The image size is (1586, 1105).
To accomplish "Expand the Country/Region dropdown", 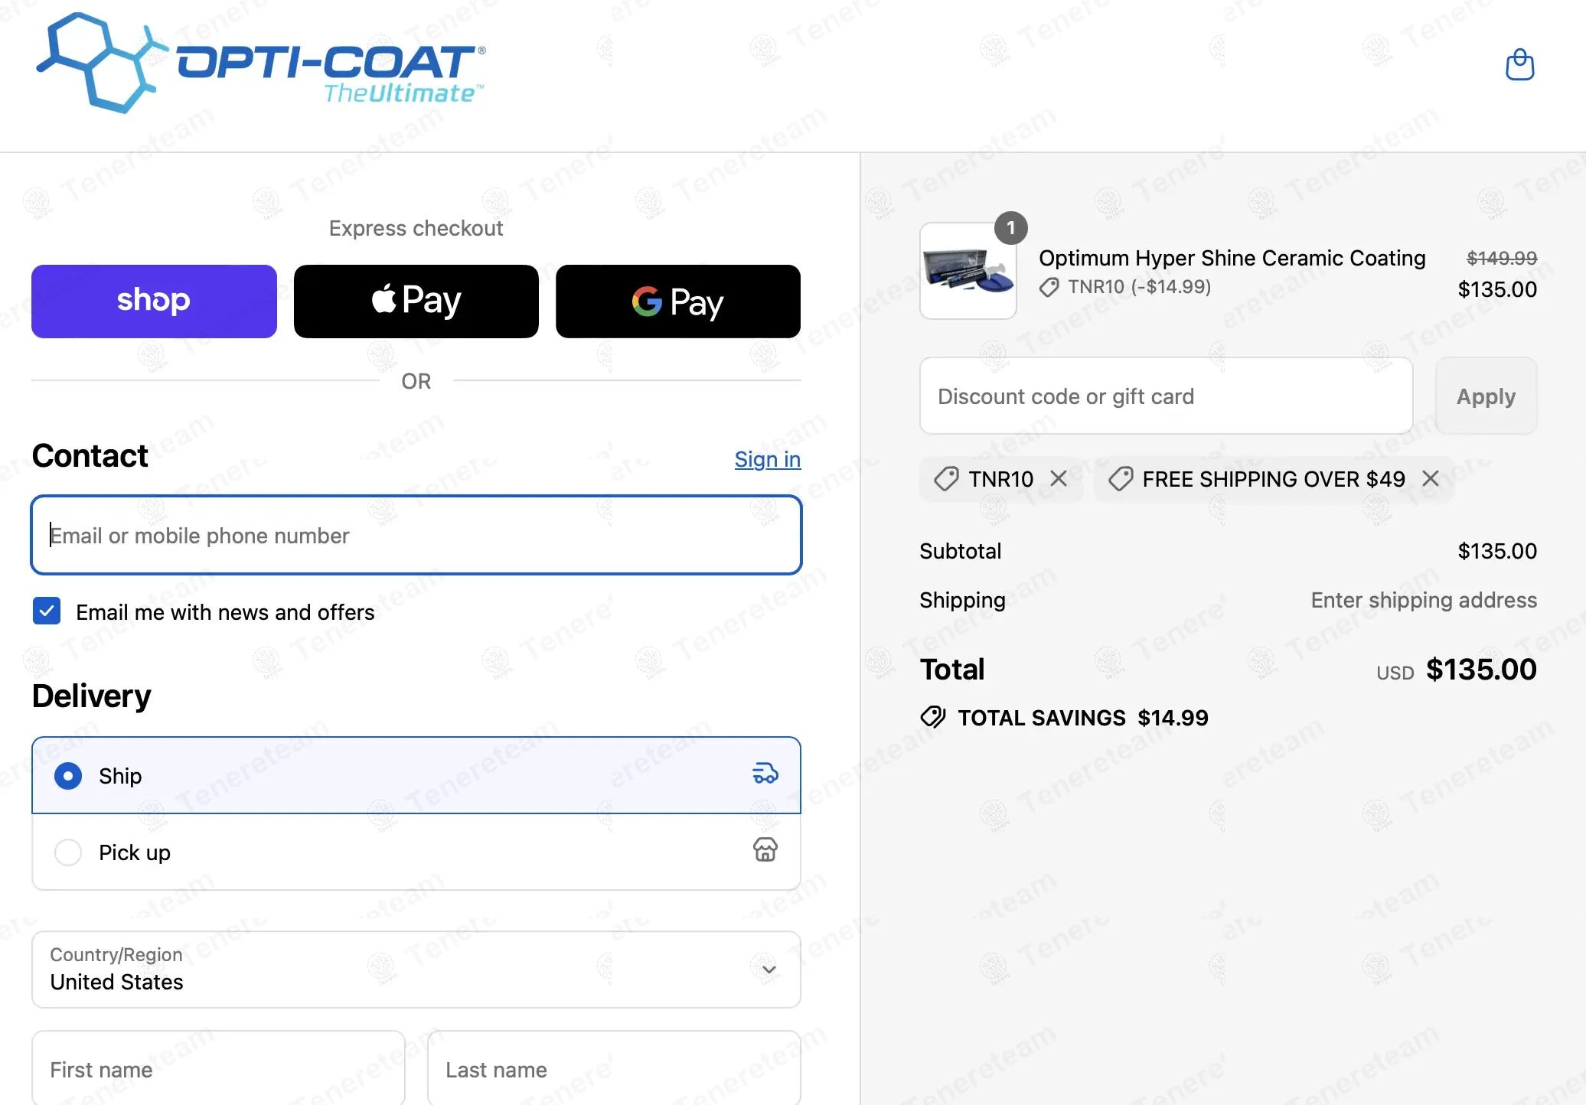I will pos(416,970).
